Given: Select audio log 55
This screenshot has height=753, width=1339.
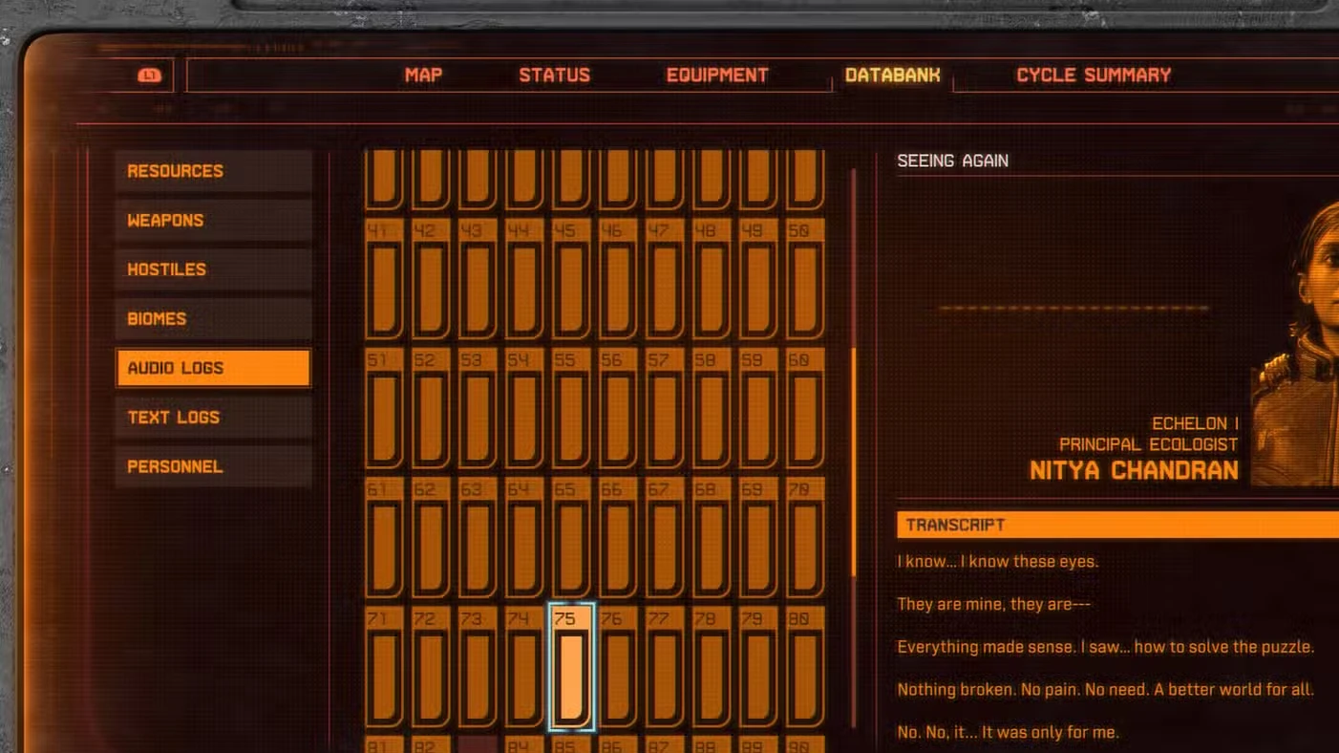Looking at the screenshot, I should point(571,408).
